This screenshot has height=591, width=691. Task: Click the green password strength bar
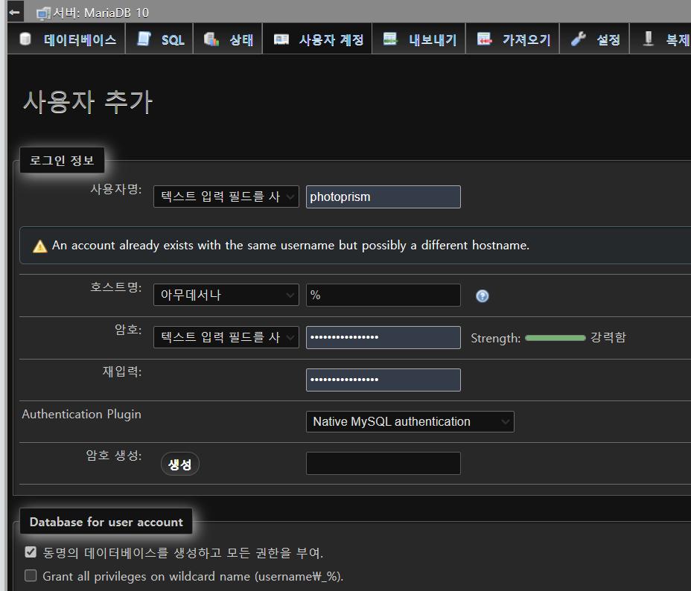[x=555, y=338]
